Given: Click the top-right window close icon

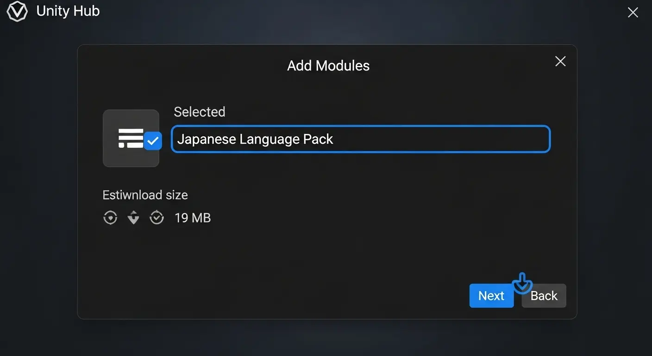Looking at the screenshot, I should pos(633,13).
